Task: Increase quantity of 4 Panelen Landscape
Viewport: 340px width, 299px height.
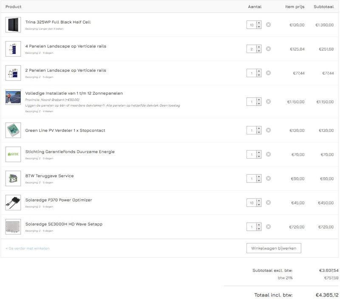Action: click(259, 47)
